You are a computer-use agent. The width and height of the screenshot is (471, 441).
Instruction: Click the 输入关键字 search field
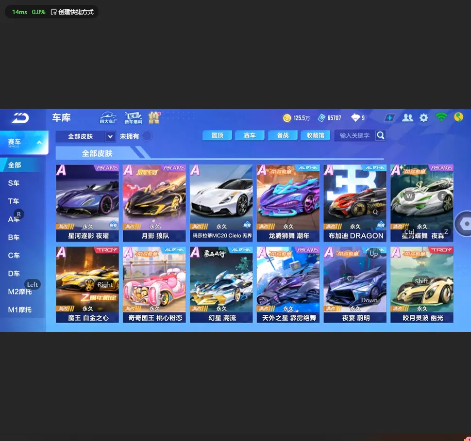(x=354, y=136)
